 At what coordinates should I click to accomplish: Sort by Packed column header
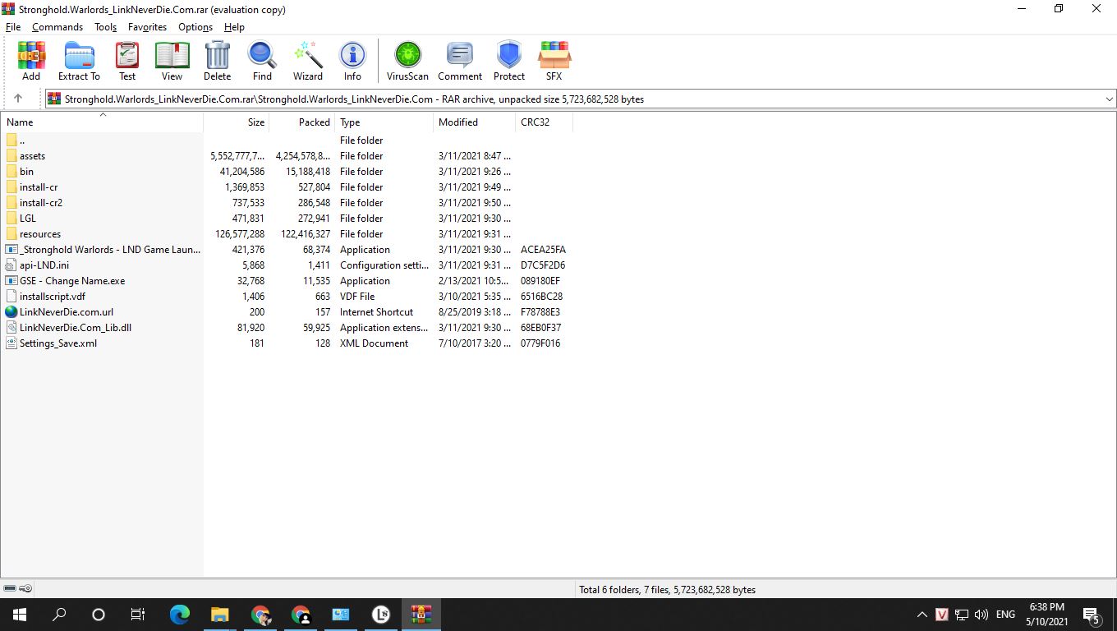coord(302,122)
